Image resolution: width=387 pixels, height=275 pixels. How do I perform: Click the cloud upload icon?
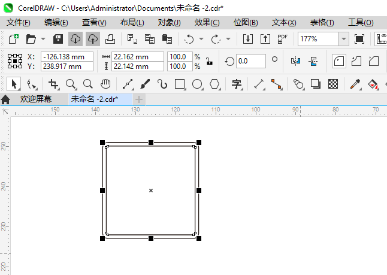[93, 39]
